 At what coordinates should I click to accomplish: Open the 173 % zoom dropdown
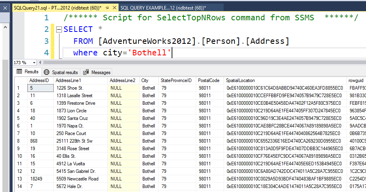(34, 63)
